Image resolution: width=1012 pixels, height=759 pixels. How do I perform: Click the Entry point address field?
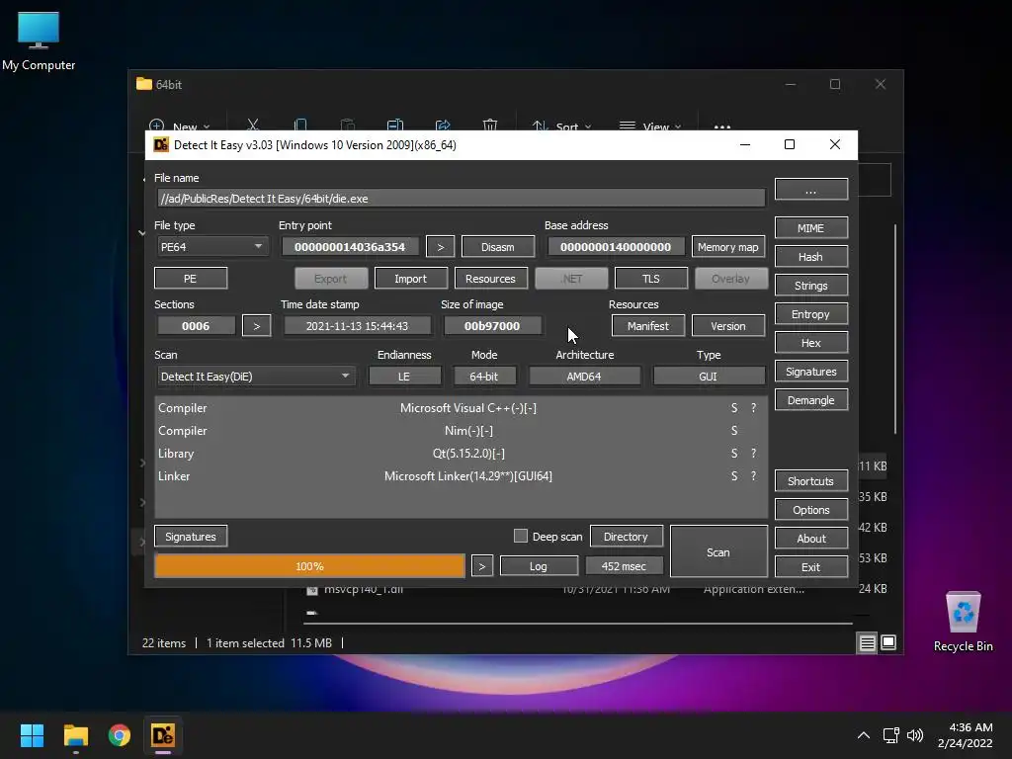[x=350, y=246]
